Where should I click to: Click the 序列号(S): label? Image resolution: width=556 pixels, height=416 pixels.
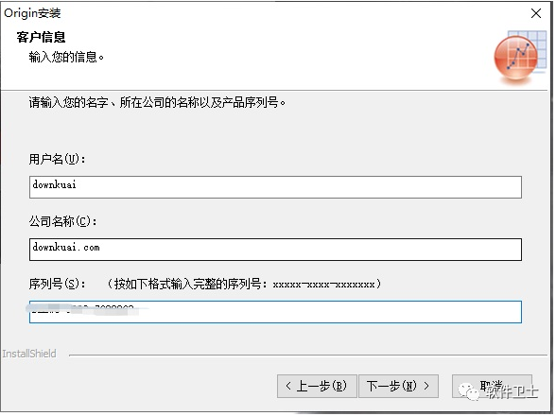click(57, 284)
